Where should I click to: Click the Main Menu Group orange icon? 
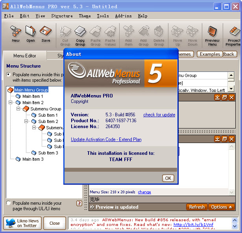(x=10, y=90)
